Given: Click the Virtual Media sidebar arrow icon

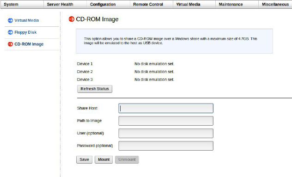Looking at the screenshot, I should click(x=10, y=20).
